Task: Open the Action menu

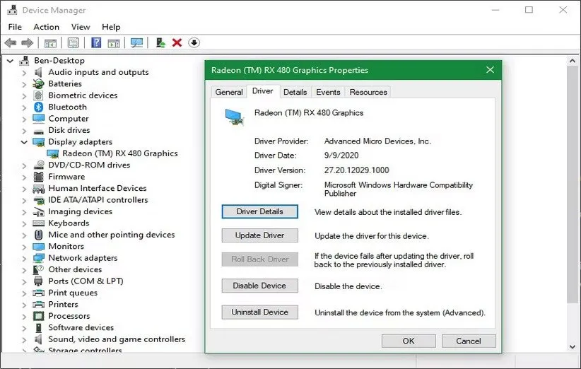Action: (x=47, y=27)
